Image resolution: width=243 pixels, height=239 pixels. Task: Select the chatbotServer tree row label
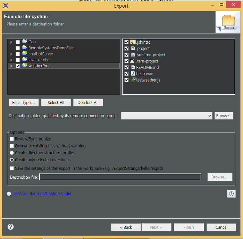pos(41,54)
